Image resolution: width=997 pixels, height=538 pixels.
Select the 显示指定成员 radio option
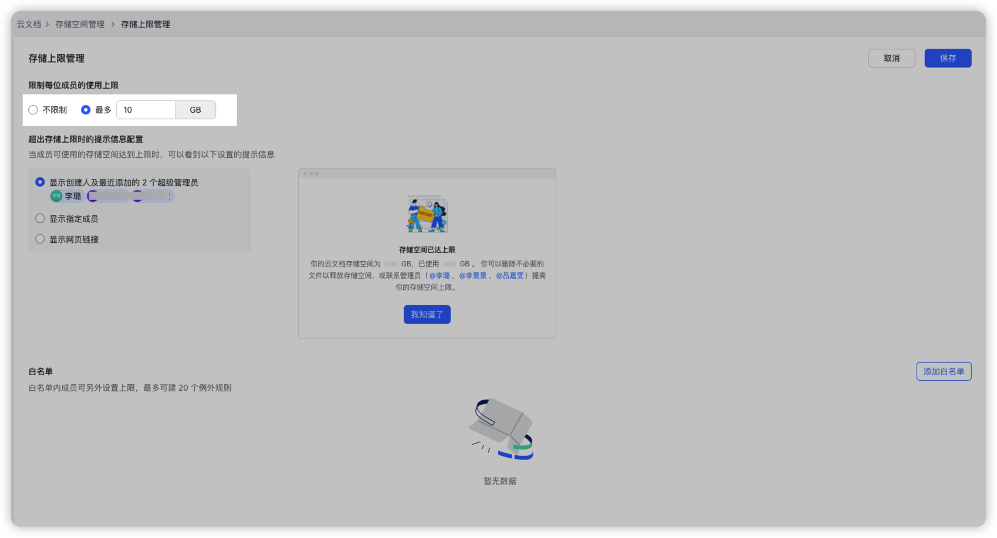tap(40, 218)
